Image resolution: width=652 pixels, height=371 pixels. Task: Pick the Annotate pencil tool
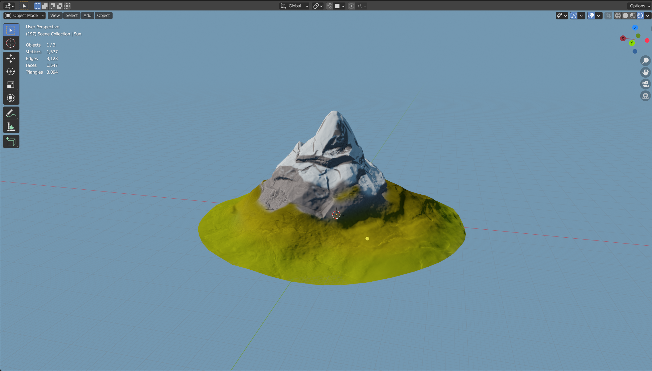[11, 113]
